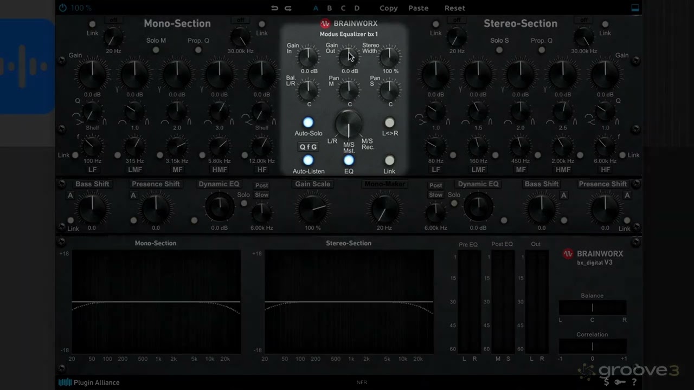Screen dimensions: 694x390
Task: Toggle the Mono Dynamic EQ Solo light
Action: pos(244,204)
